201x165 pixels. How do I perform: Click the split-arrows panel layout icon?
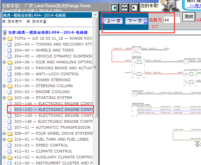click(124, 8)
